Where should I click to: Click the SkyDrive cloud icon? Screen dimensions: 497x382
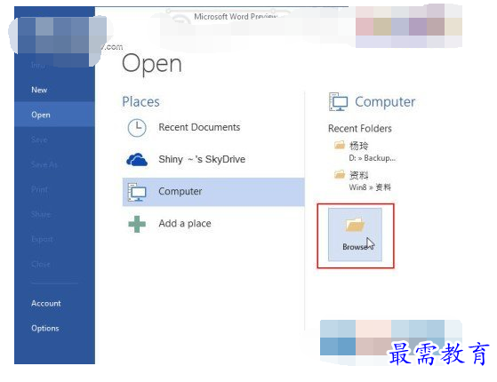[x=137, y=159]
